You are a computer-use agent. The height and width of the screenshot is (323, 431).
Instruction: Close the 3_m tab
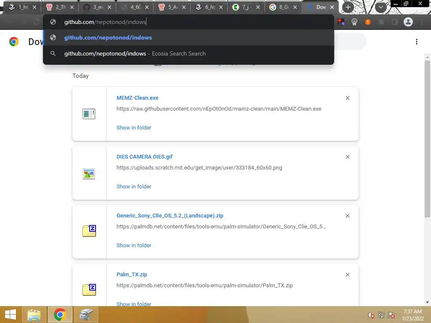pyautogui.click(x=109, y=7)
